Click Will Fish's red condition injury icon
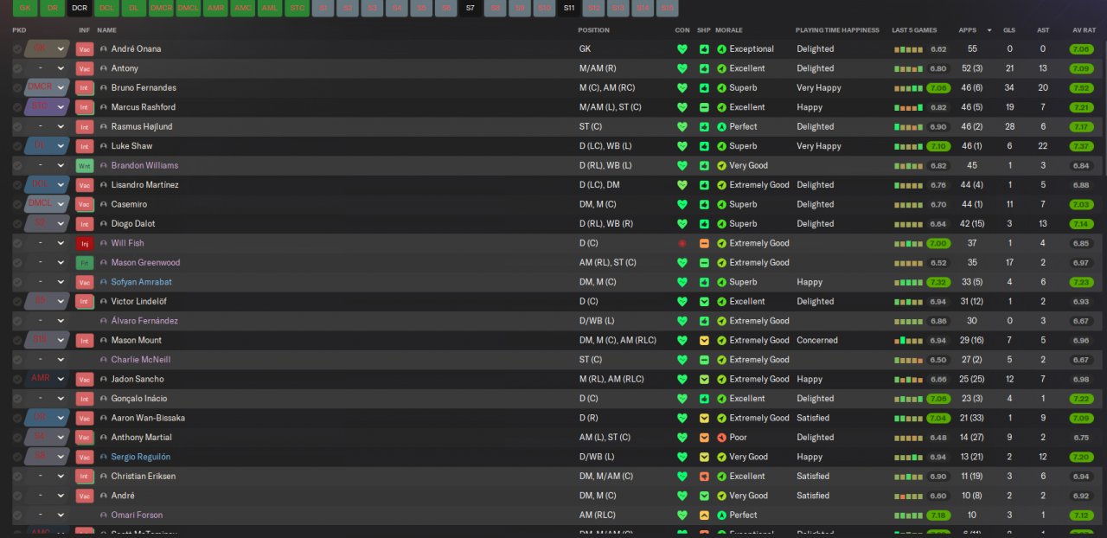 coord(682,244)
